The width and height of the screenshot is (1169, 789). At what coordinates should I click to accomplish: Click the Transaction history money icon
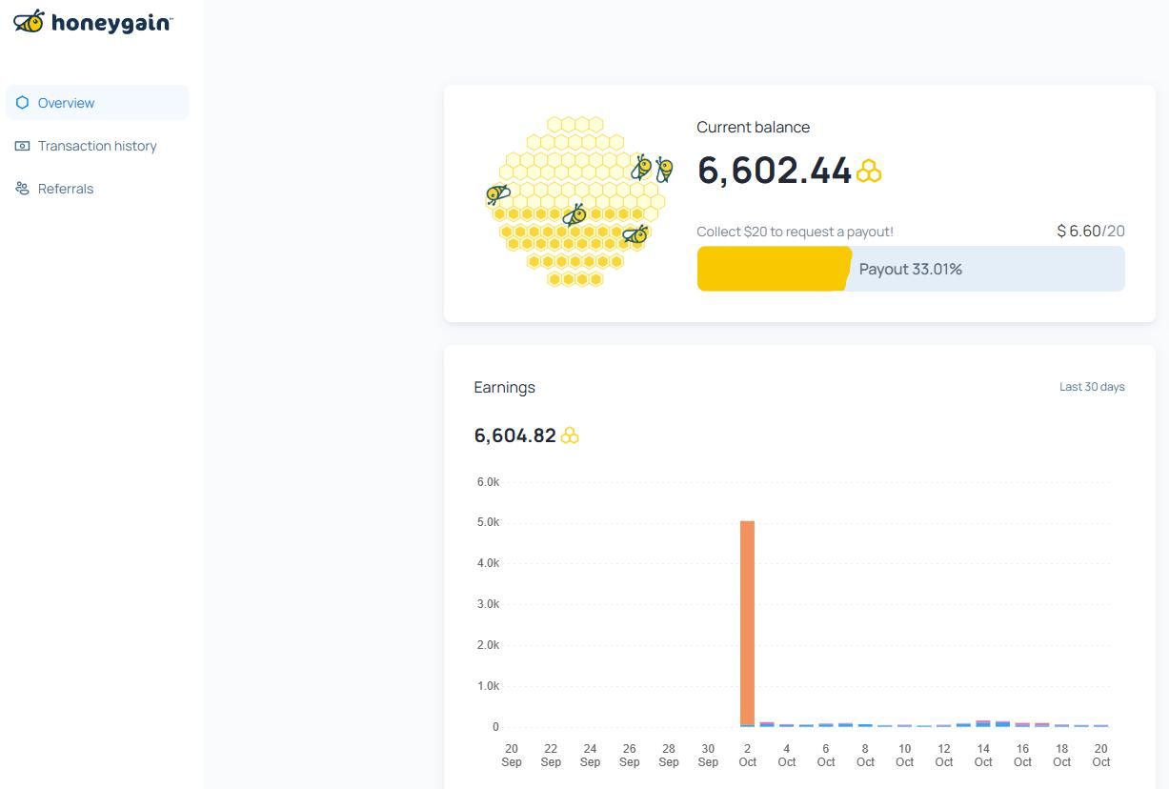(x=22, y=146)
